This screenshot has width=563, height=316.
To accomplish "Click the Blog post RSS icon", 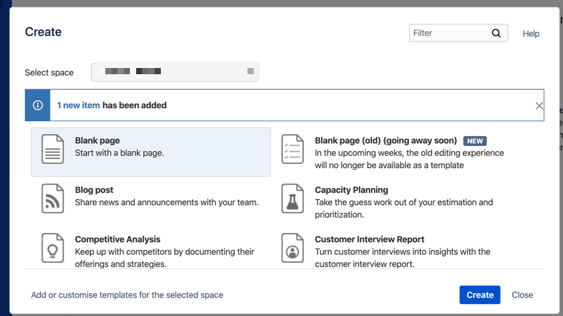I will [x=53, y=199].
